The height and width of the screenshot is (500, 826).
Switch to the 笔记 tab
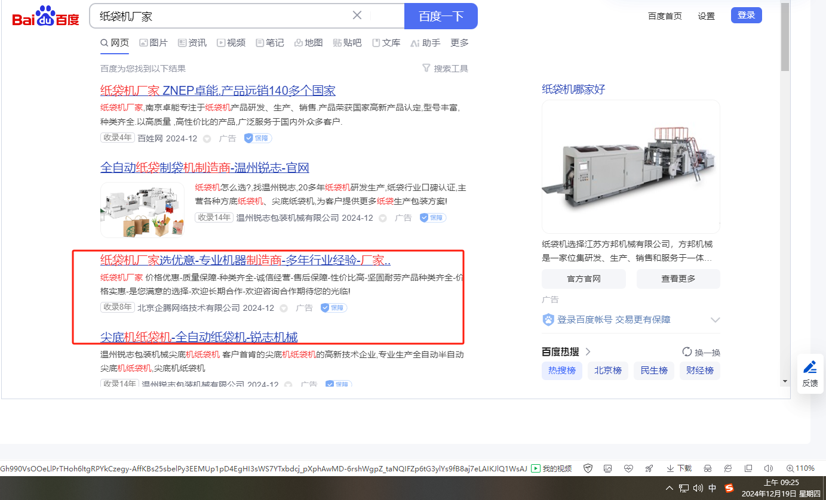(270, 43)
